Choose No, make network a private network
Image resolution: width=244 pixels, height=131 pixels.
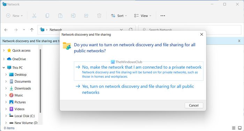coord(139,71)
